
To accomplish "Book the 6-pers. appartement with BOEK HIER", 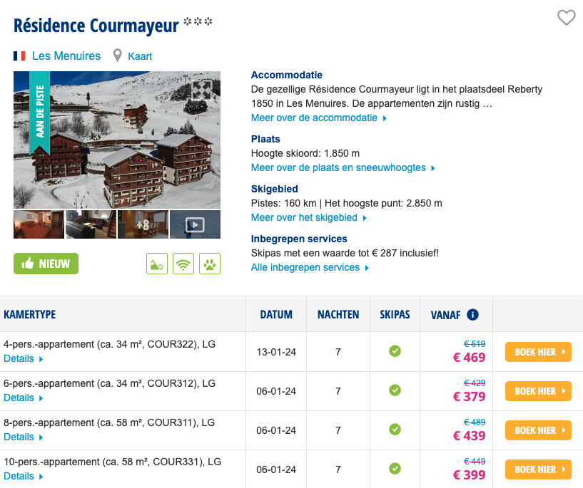I will point(538,391).
